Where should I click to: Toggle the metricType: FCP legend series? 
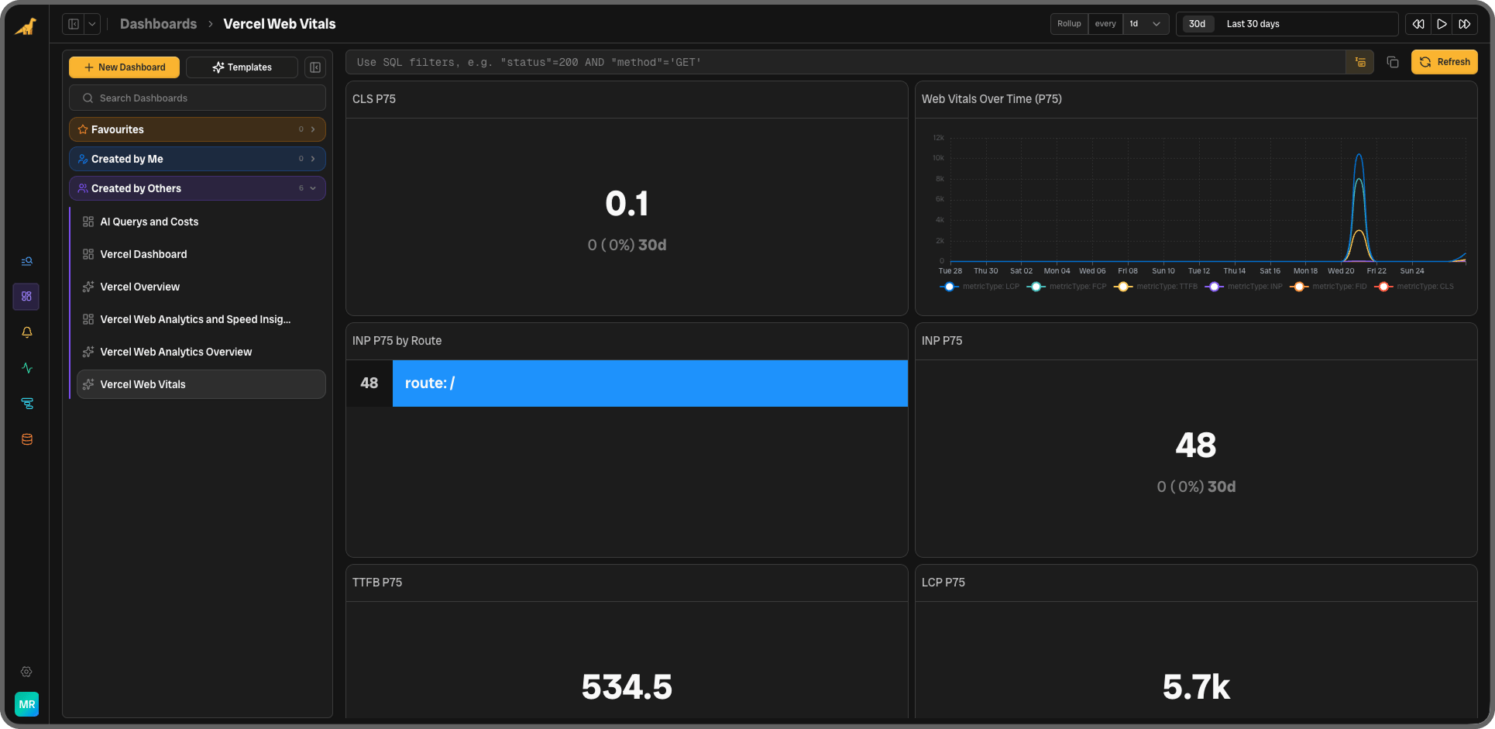tap(1067, 287)
